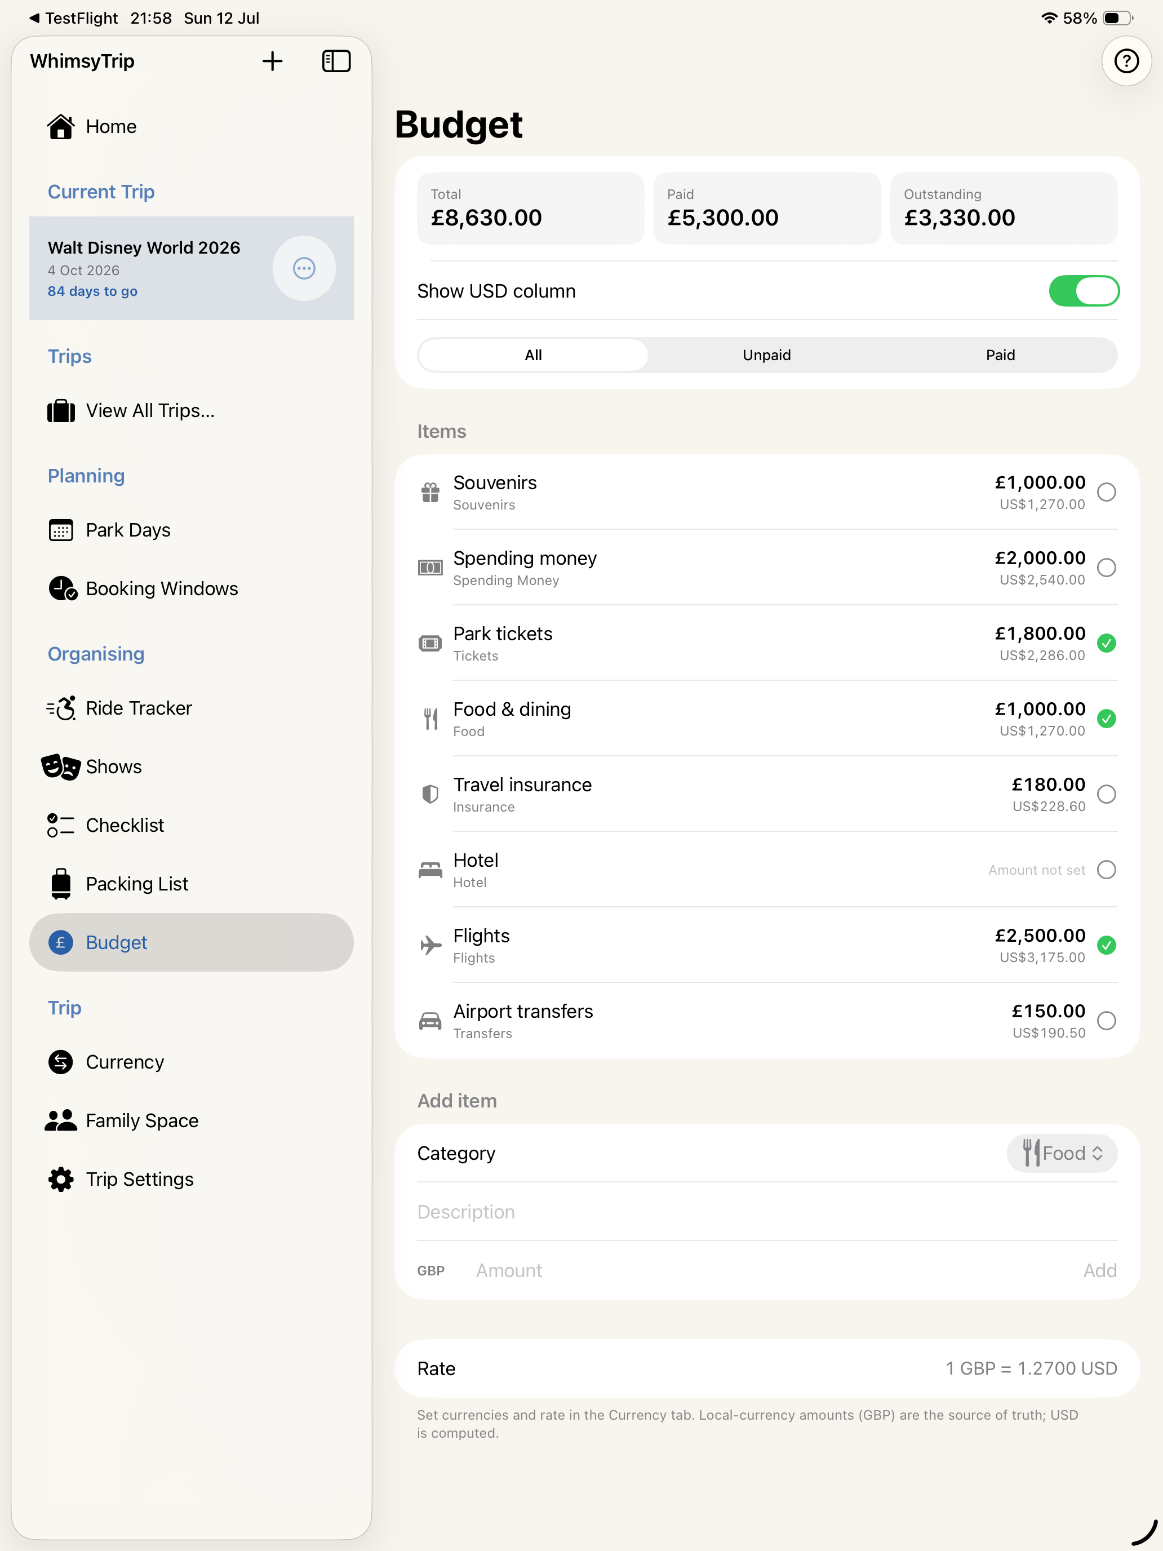Open the Rate row 1 GBP = 1.2700 USD

coord(767,1369)
